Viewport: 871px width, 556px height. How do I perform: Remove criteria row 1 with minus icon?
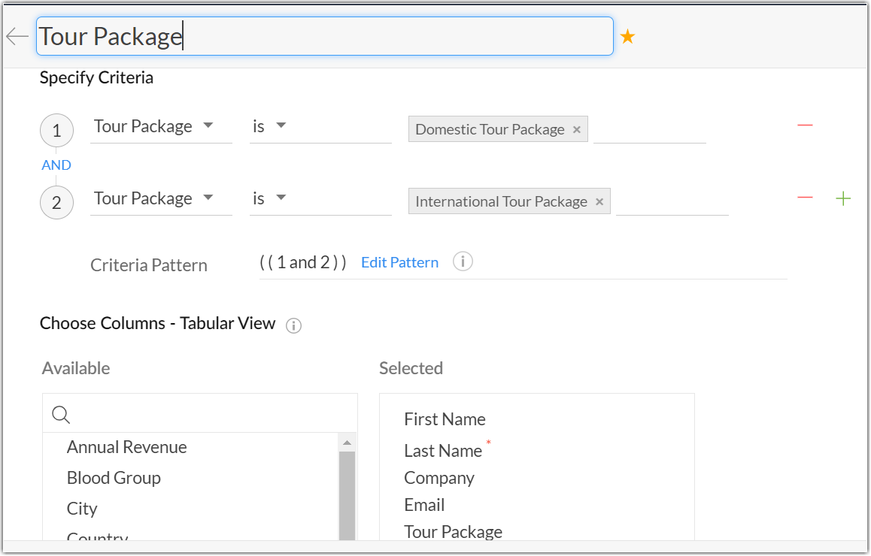805,125
